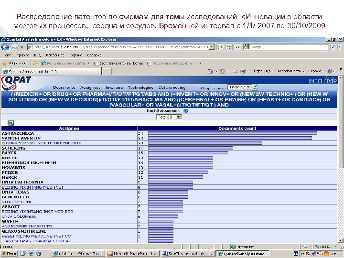
Task: Open the address bar history dropdown arrow
Action: click(x=212, y=47)
